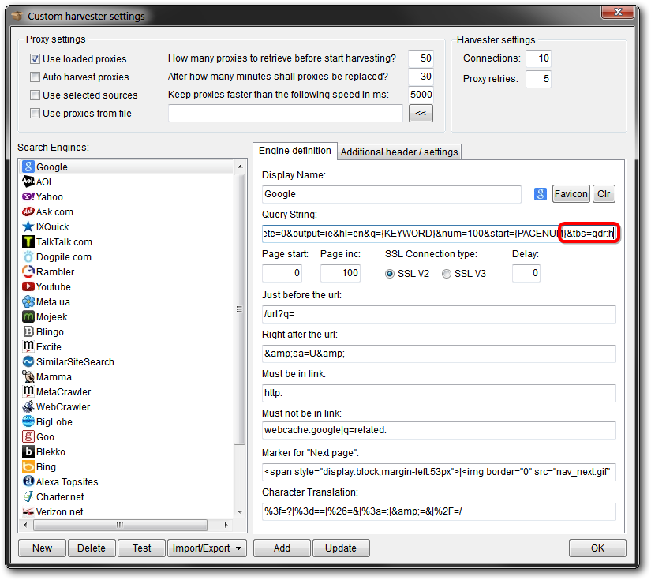Click the Connections value field
Image resolution: width=651 pixels, height=580 pixels.
pos(538,58)
